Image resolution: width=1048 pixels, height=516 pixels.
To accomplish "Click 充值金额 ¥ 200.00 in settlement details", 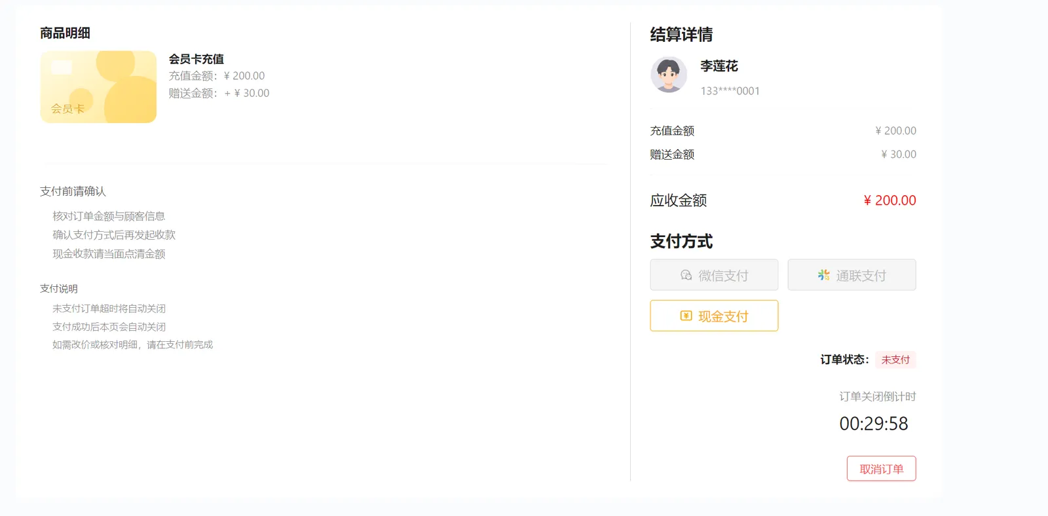I will coord(895,131).
